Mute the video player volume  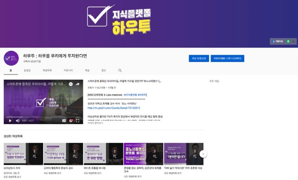point(18,120)
